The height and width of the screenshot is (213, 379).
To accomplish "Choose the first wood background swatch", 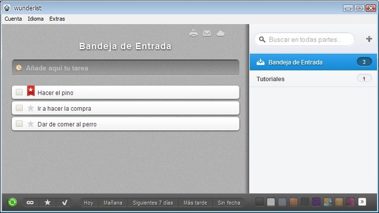I will pyautogui.click(x=294, y=202).
